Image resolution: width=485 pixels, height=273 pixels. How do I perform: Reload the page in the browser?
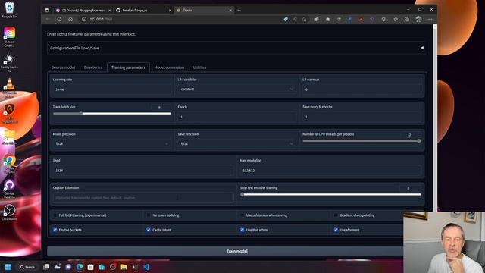click(x=59, y=19)
